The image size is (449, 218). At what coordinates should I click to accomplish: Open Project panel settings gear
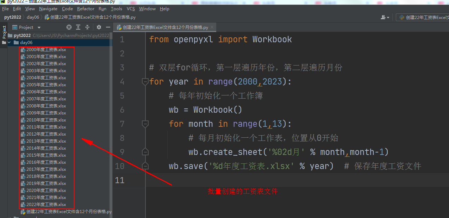click(x=99, y=27)
